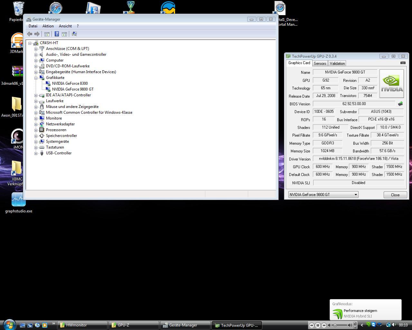Open the 3dmark06 archive icon
The width and height of the screenshot is (412, 330).
click(18, 72)
